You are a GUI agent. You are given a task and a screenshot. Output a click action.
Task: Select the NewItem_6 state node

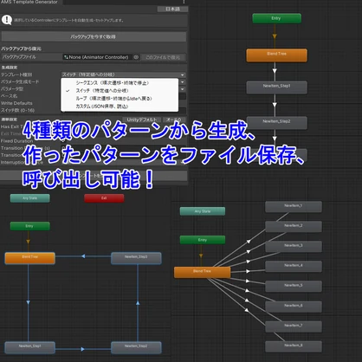[294, 307]
